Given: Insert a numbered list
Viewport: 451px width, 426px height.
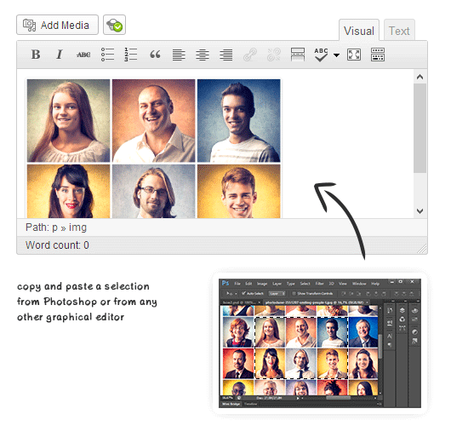Looking at the screenshot, I should [x=130, y=55].
